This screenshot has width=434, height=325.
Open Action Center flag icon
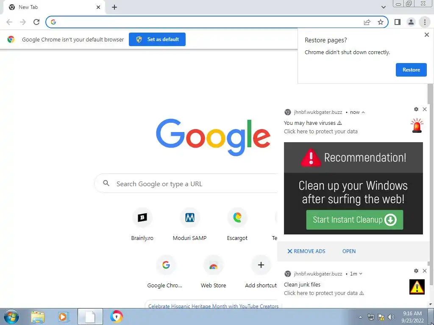click(x=381, y=317)
